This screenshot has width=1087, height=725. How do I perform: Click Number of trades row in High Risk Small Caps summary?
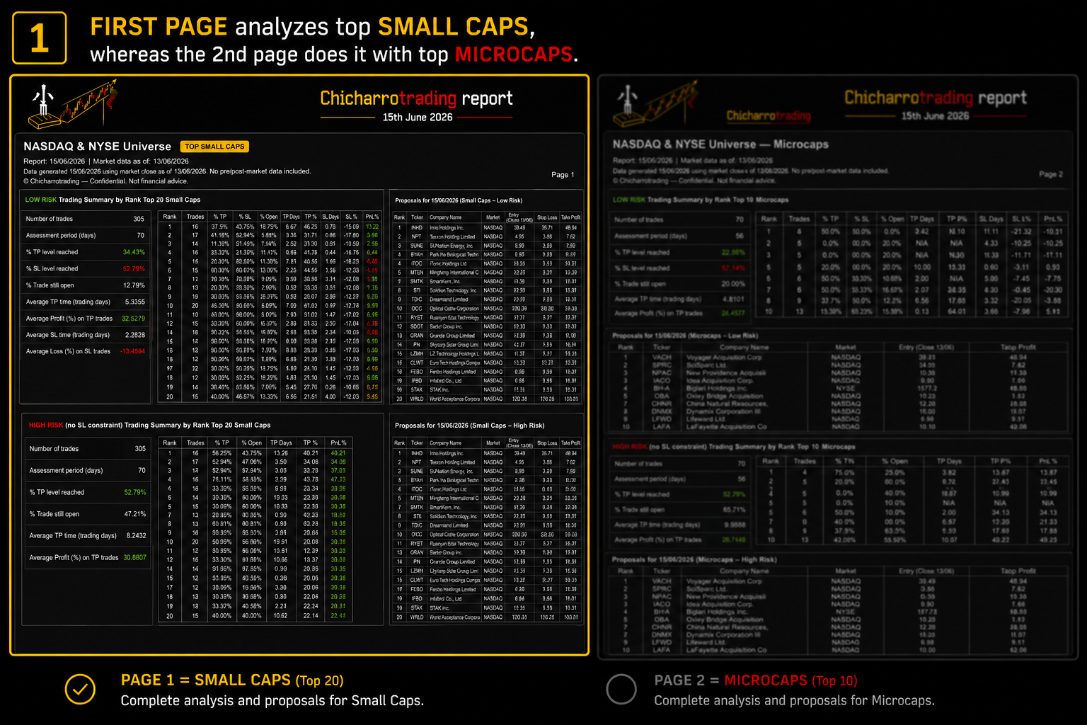[87, 449]
